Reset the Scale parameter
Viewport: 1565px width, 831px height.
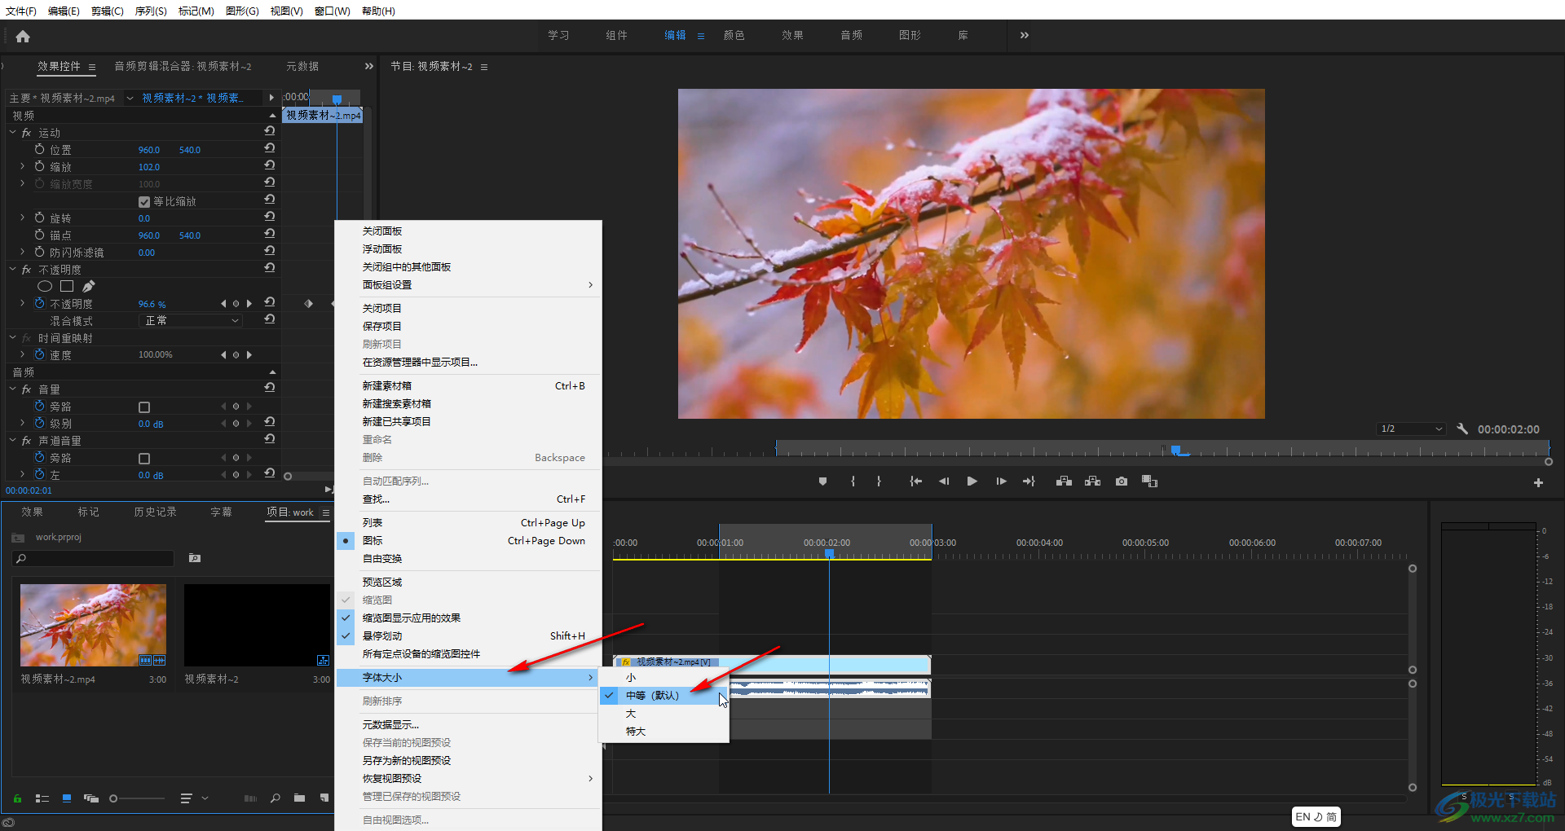(270, 165)
